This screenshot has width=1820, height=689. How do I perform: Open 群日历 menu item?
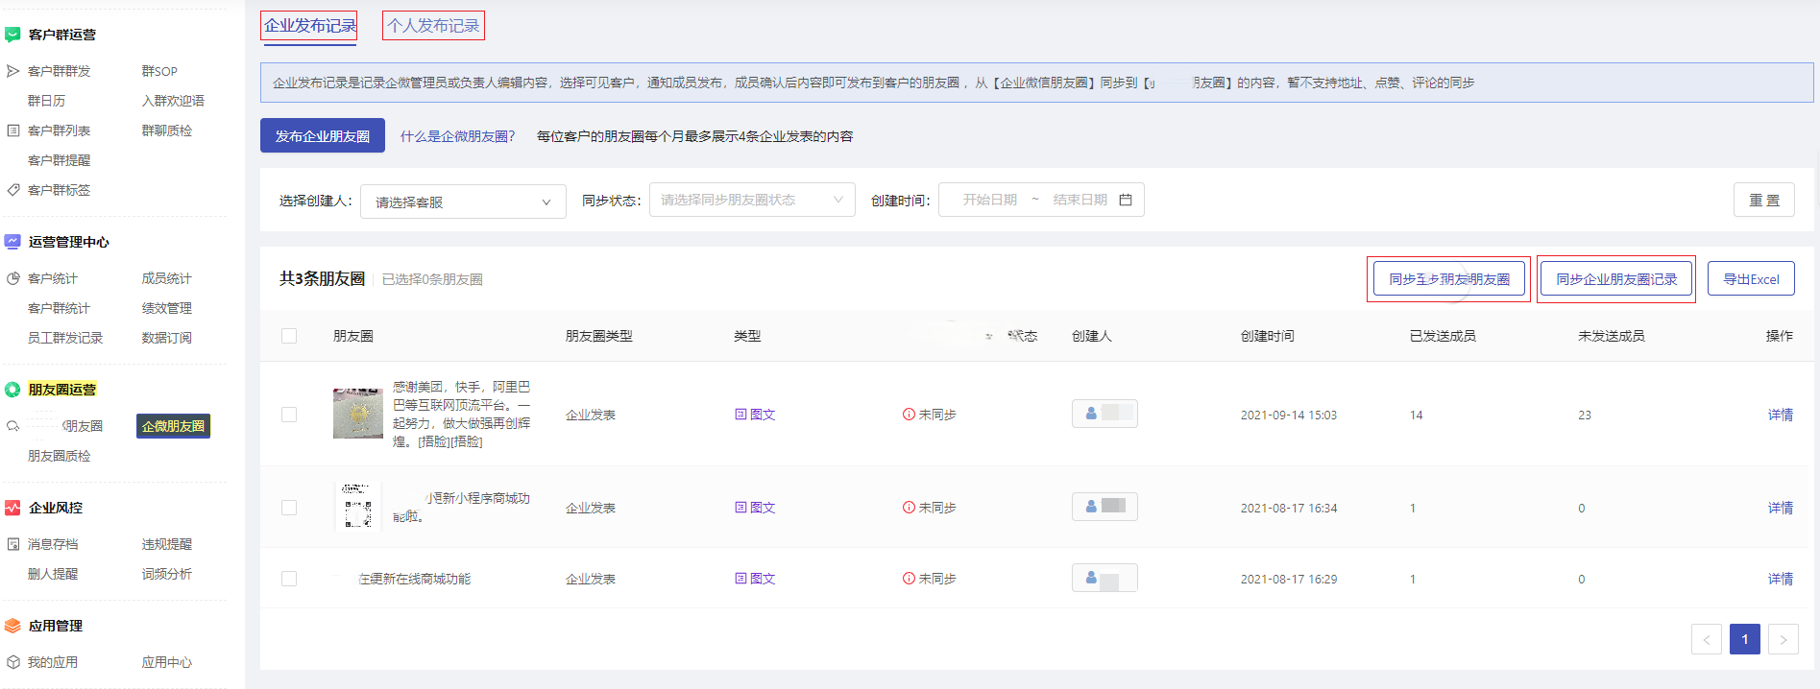click(x=47, y=101)
